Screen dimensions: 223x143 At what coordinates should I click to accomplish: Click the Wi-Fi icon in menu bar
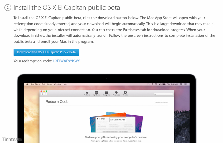coord(156,84)
